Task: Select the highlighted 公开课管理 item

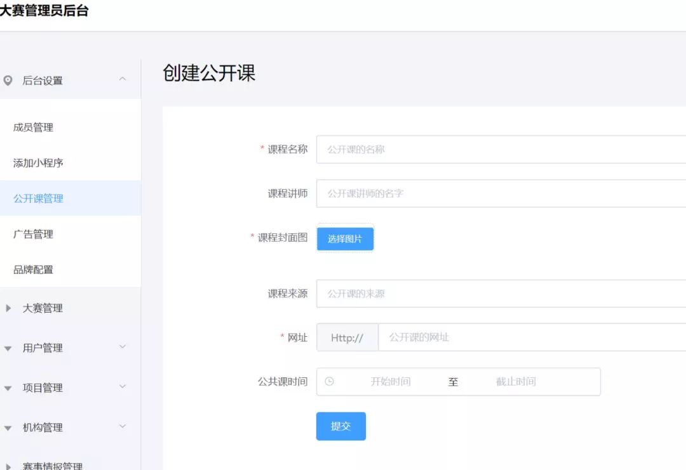Action: (x=37, y=198)
